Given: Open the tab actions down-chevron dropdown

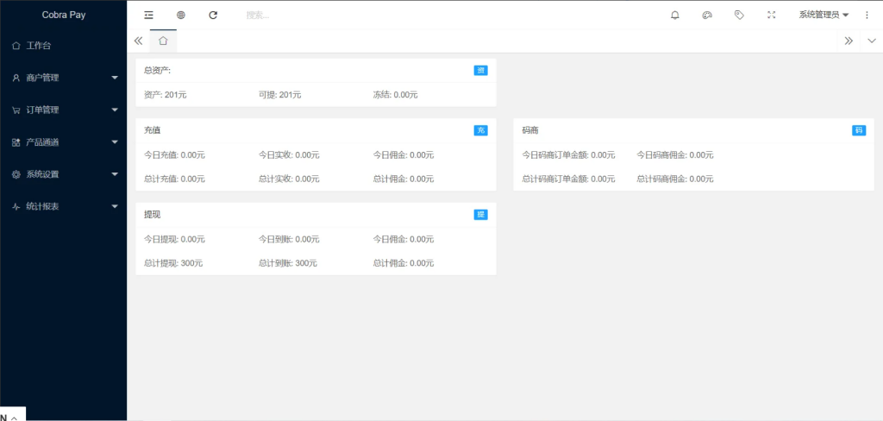Looking at the screenshot, I should [871, 41].
